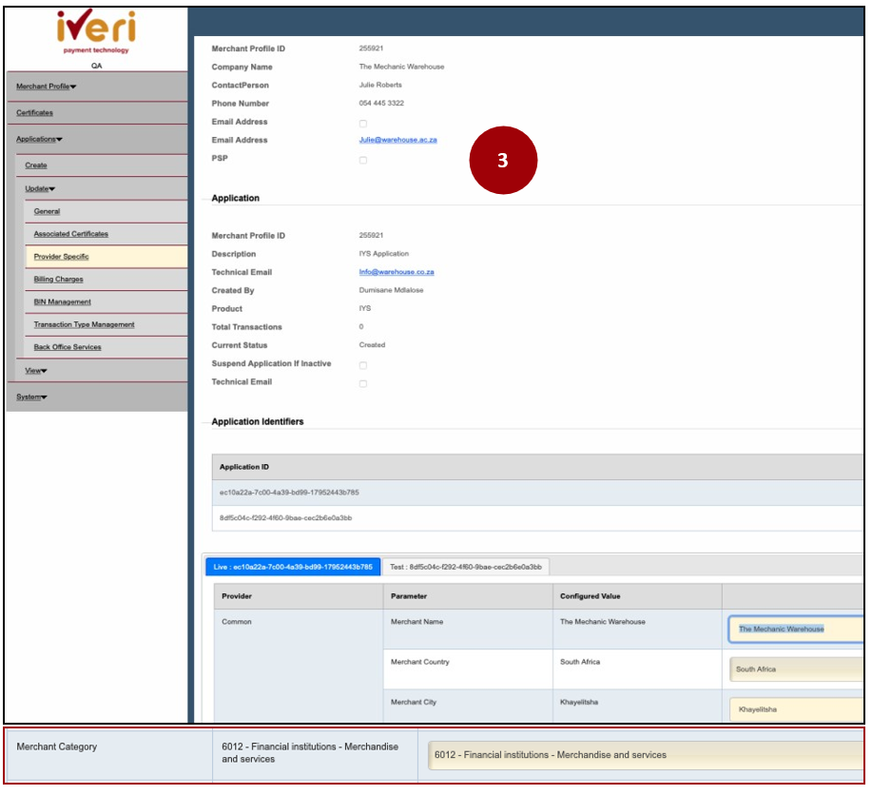
Task: Open Associated Certificates page
Action: 70,234
